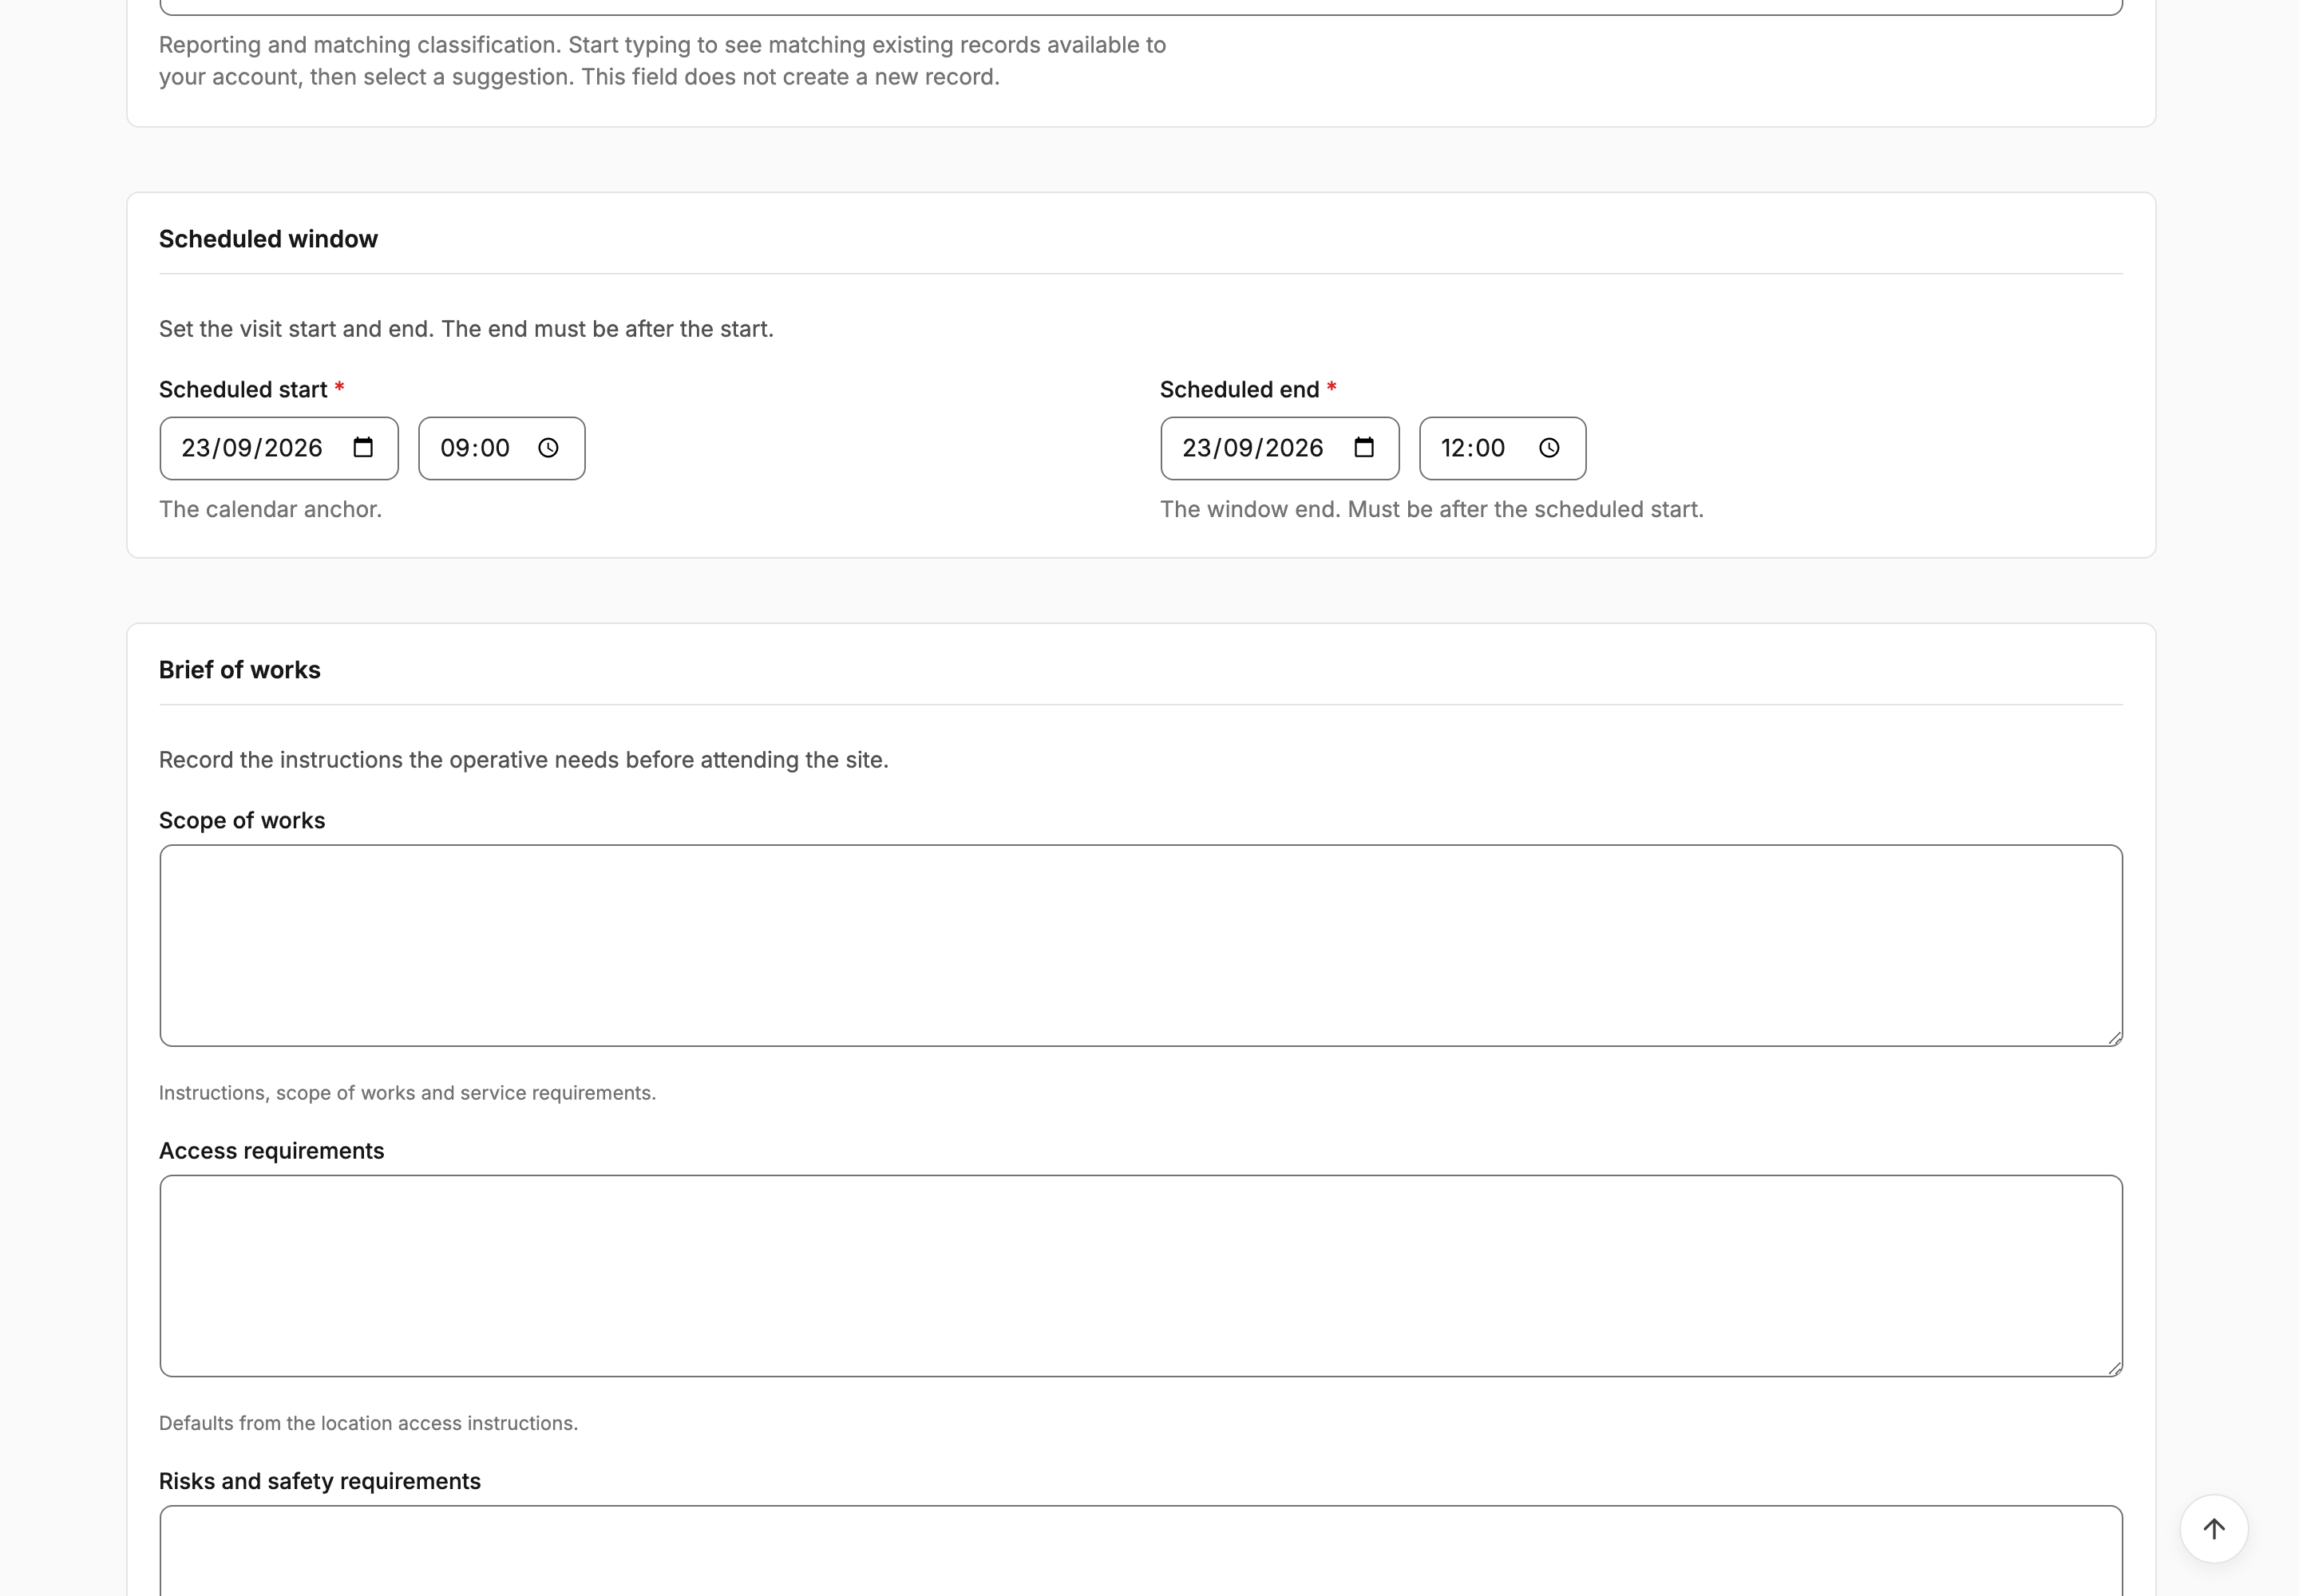Image resolution: width=2299 pixels, height=1596 pixels.
Task: Open the Scheduled start calendar picker icon
Action: [x=363, y=448]
